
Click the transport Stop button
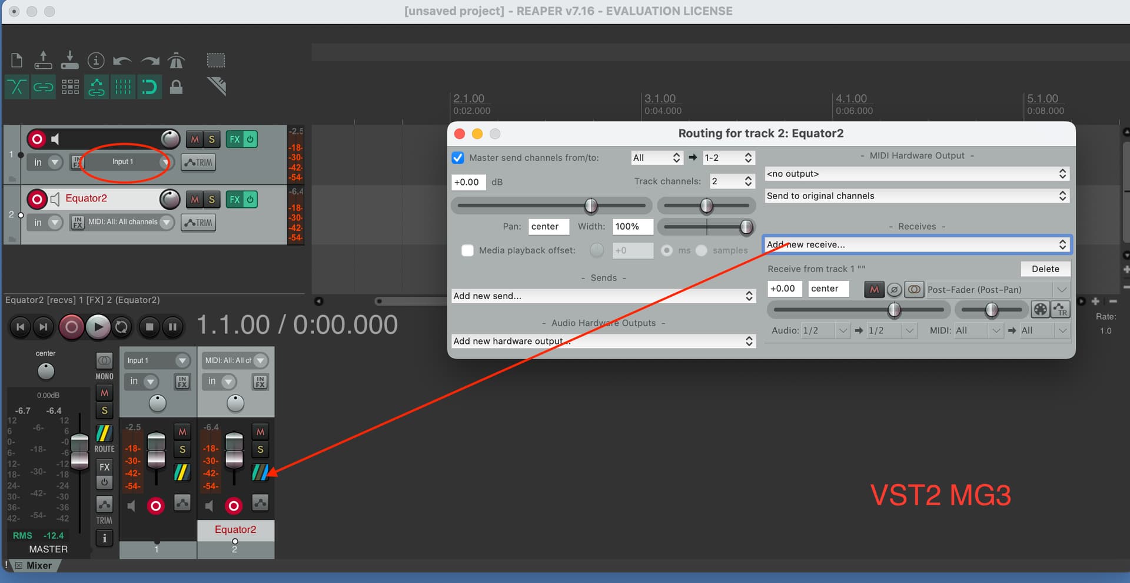[x=149, y=326]
